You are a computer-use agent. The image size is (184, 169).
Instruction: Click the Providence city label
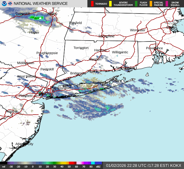click(x=154, y=48)
